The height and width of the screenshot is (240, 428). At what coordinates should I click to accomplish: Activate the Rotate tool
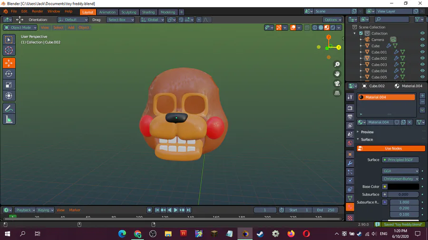[9, 74]
